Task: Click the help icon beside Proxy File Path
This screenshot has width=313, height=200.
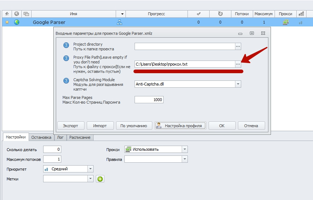Action: 66,58
